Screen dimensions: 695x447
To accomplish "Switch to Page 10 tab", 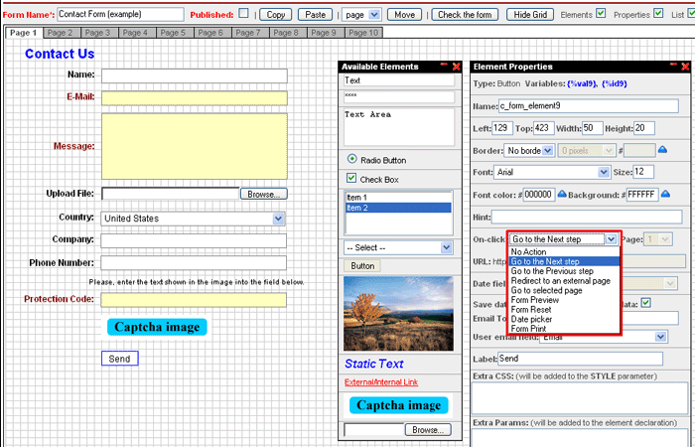I will [363, 33].
